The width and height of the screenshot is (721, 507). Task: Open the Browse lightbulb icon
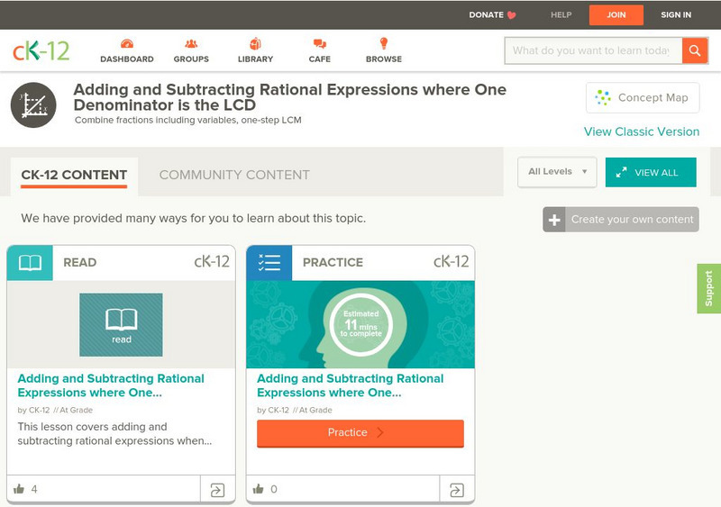click(x=383, y=44)
